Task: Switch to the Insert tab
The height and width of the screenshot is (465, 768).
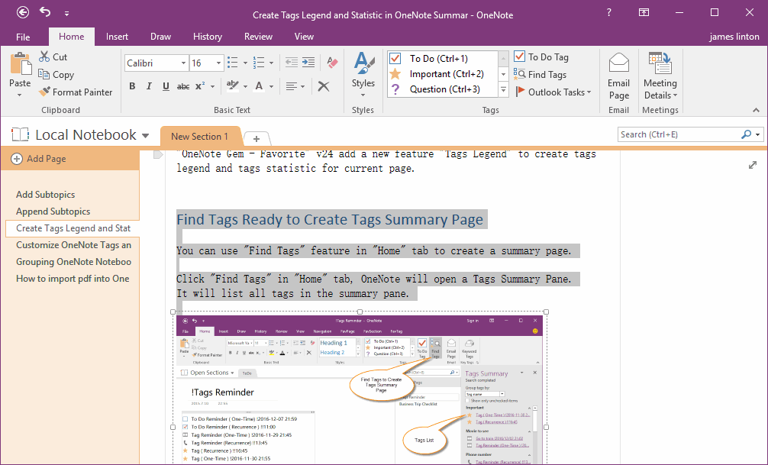Action: tap(117, 37)
